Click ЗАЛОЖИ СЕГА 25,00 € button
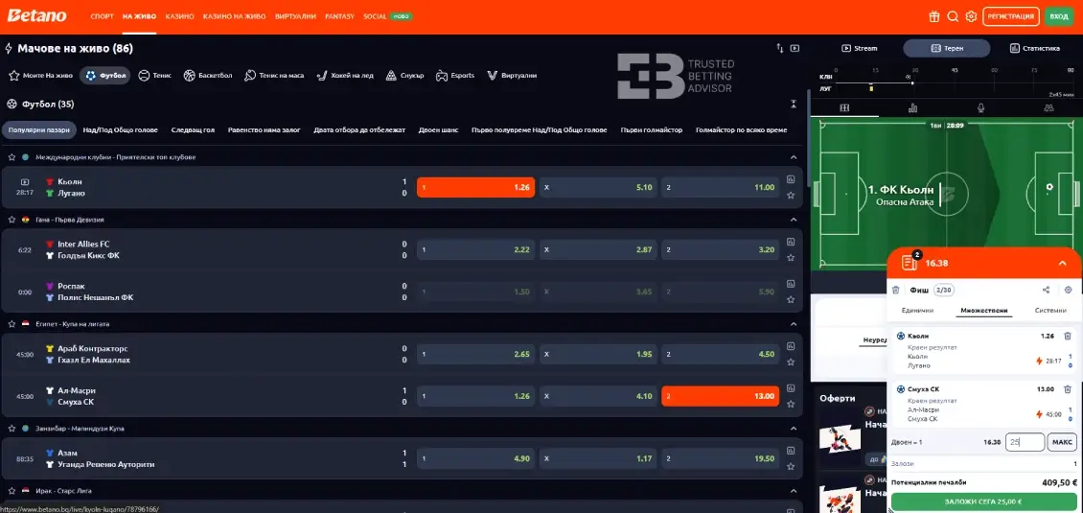Viewport: 1083px width, 513px height. coord(983,501)
